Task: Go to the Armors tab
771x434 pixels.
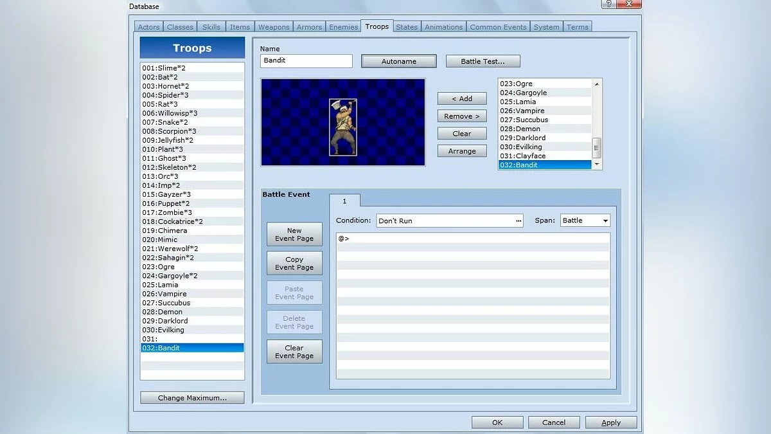Action: point(310,27)
